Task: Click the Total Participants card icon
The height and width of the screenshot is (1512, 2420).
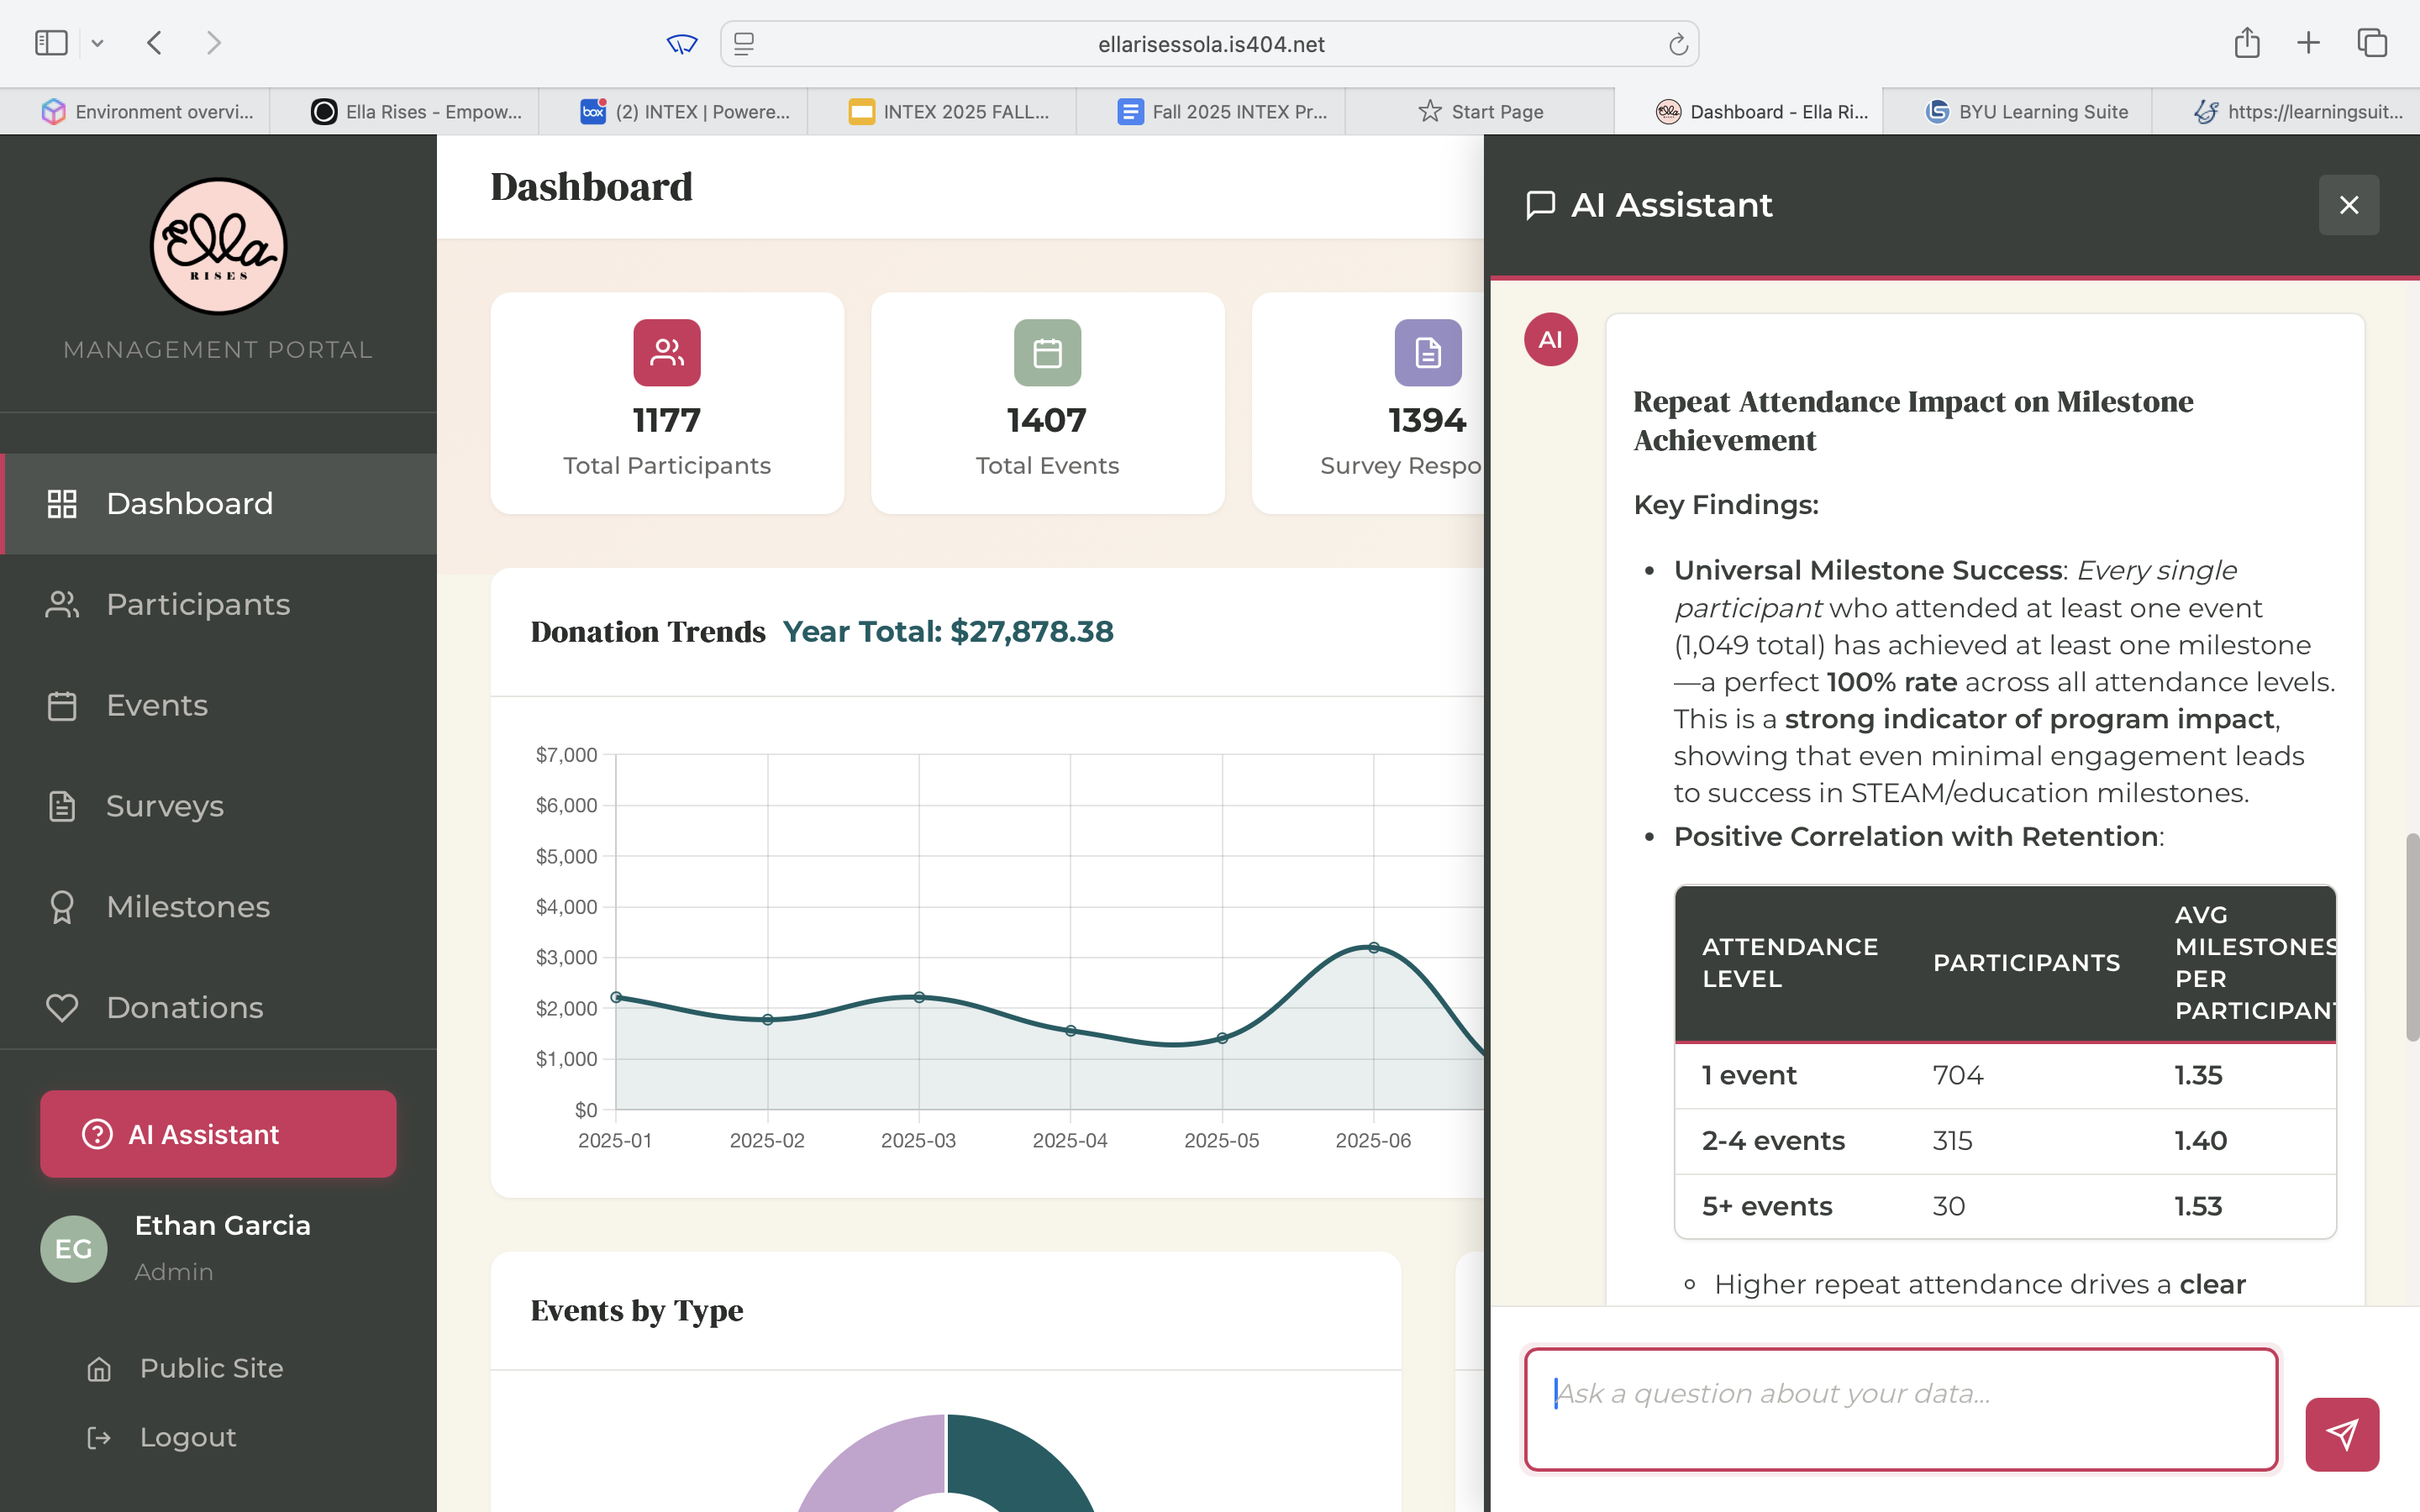Action: (666, 352)
